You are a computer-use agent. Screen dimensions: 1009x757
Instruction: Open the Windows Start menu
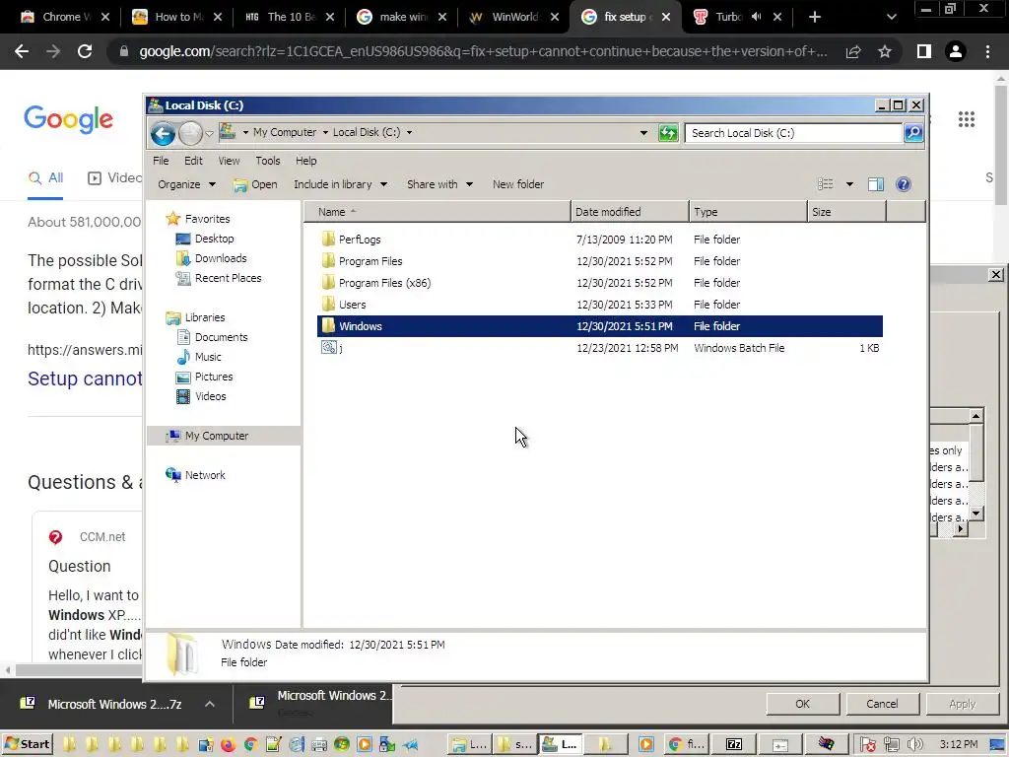27,744
